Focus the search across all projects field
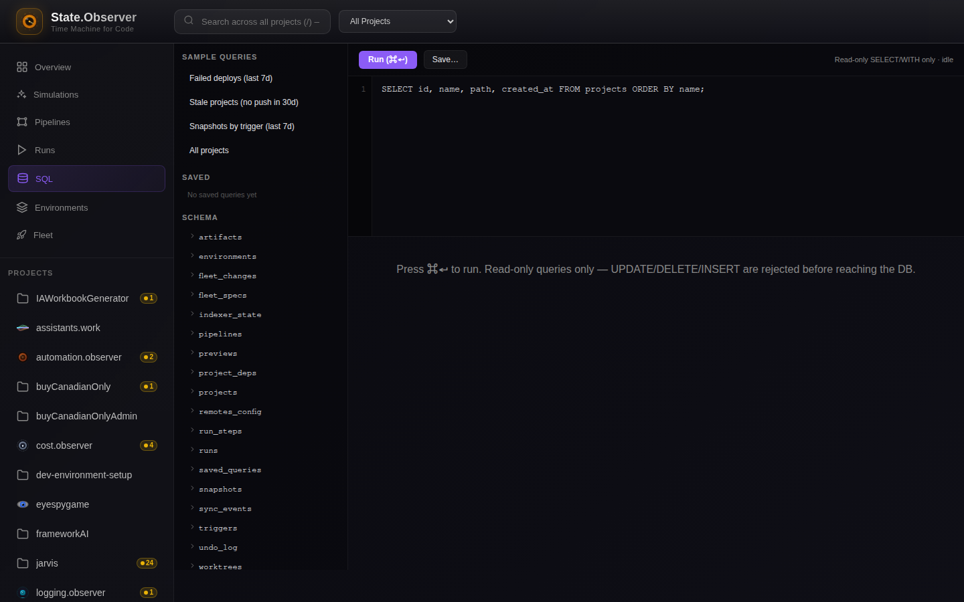Screen dimensions: 964x602 [252, 21]
